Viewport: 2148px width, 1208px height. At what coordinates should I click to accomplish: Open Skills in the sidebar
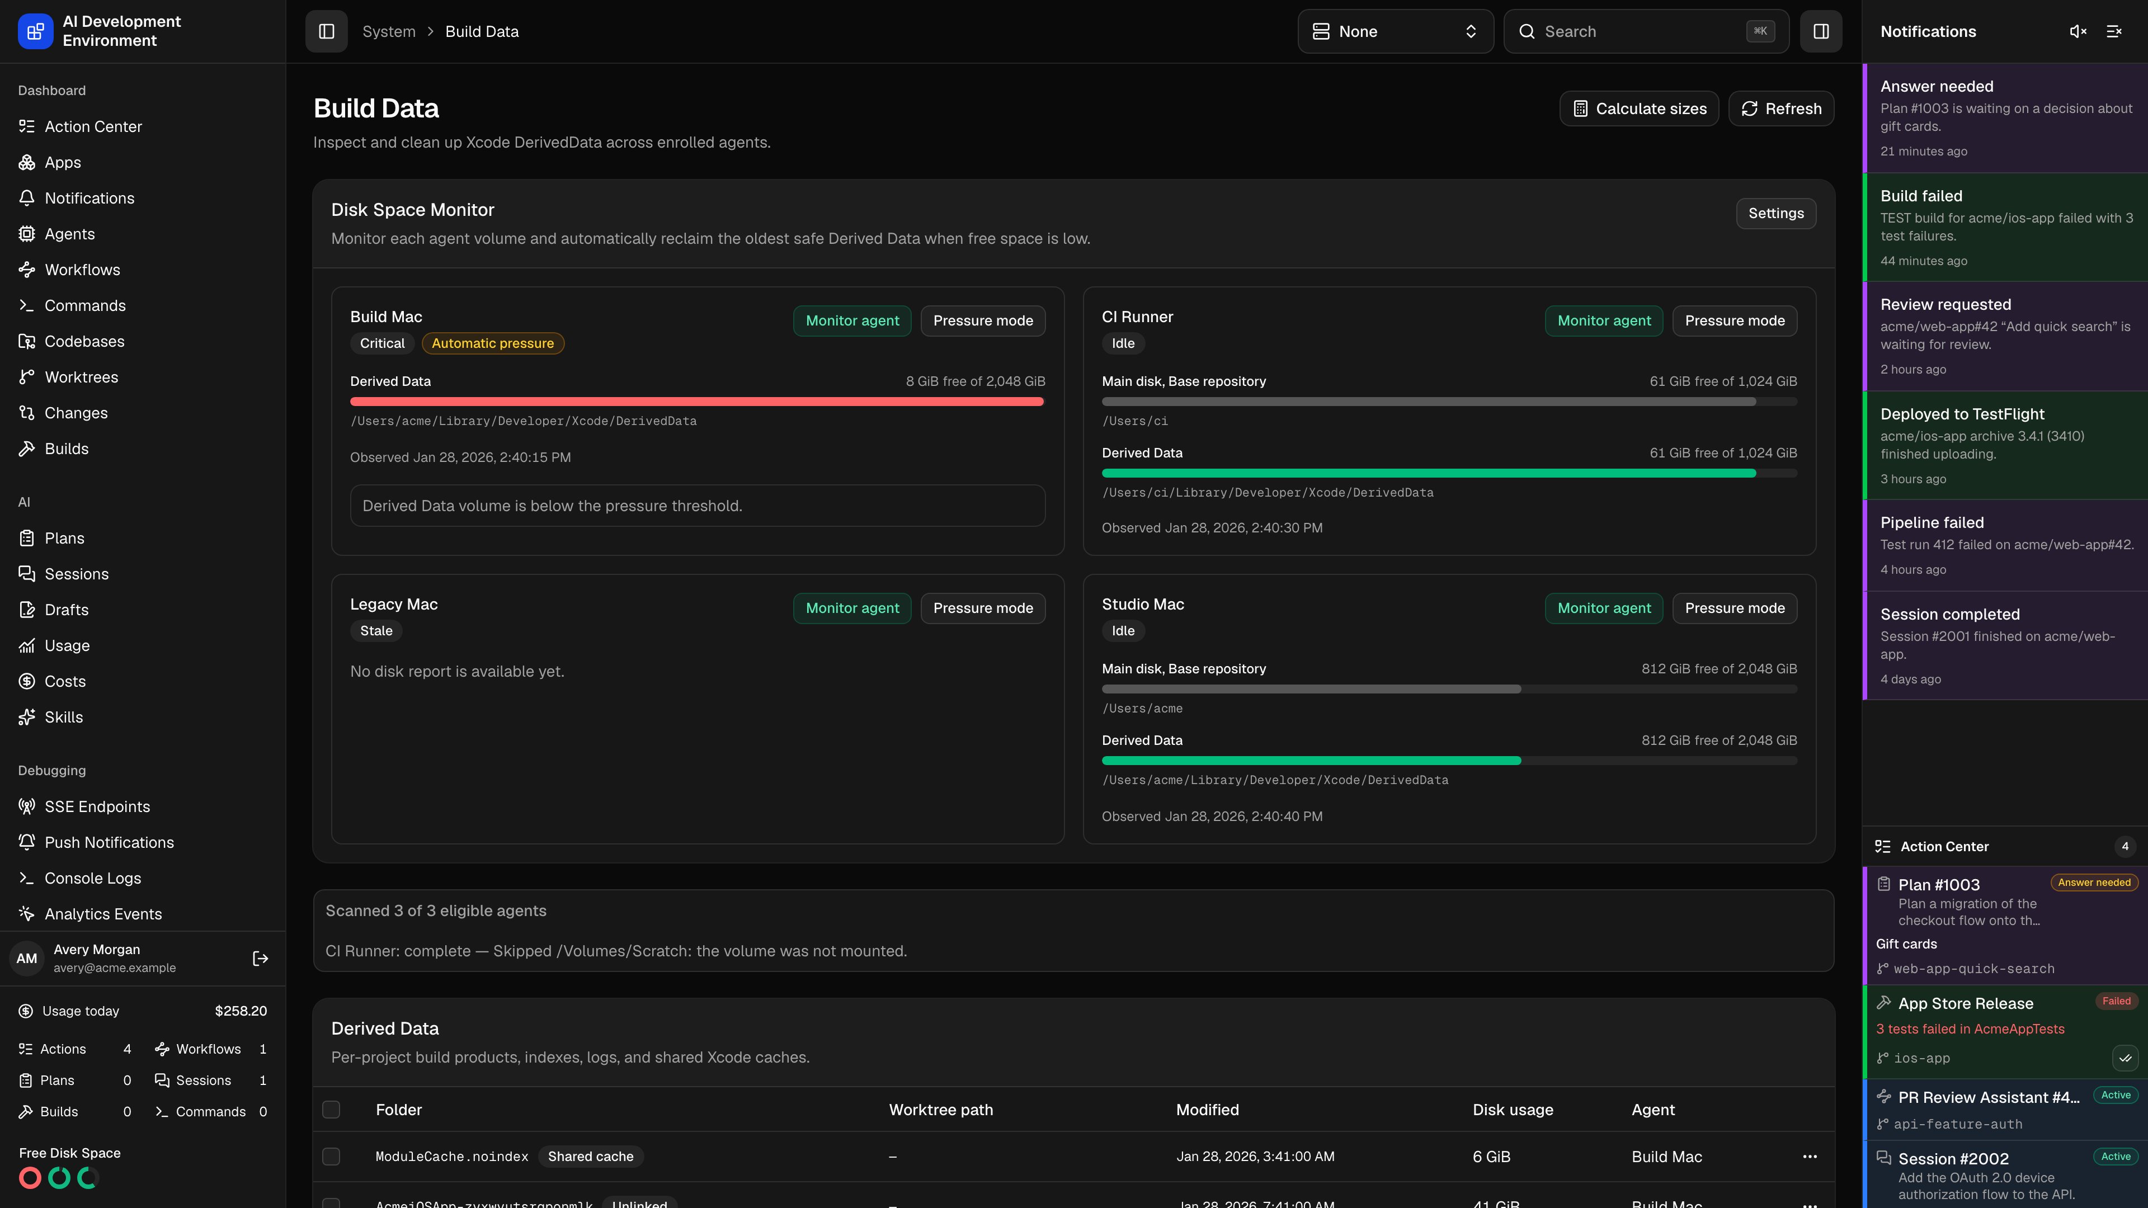[143, 717]
